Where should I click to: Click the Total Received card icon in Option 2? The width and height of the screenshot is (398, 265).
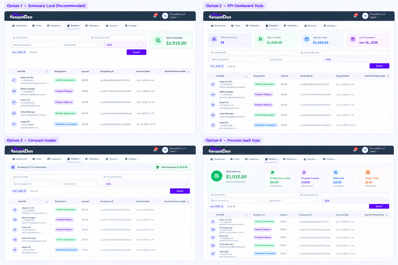(307, 39)
